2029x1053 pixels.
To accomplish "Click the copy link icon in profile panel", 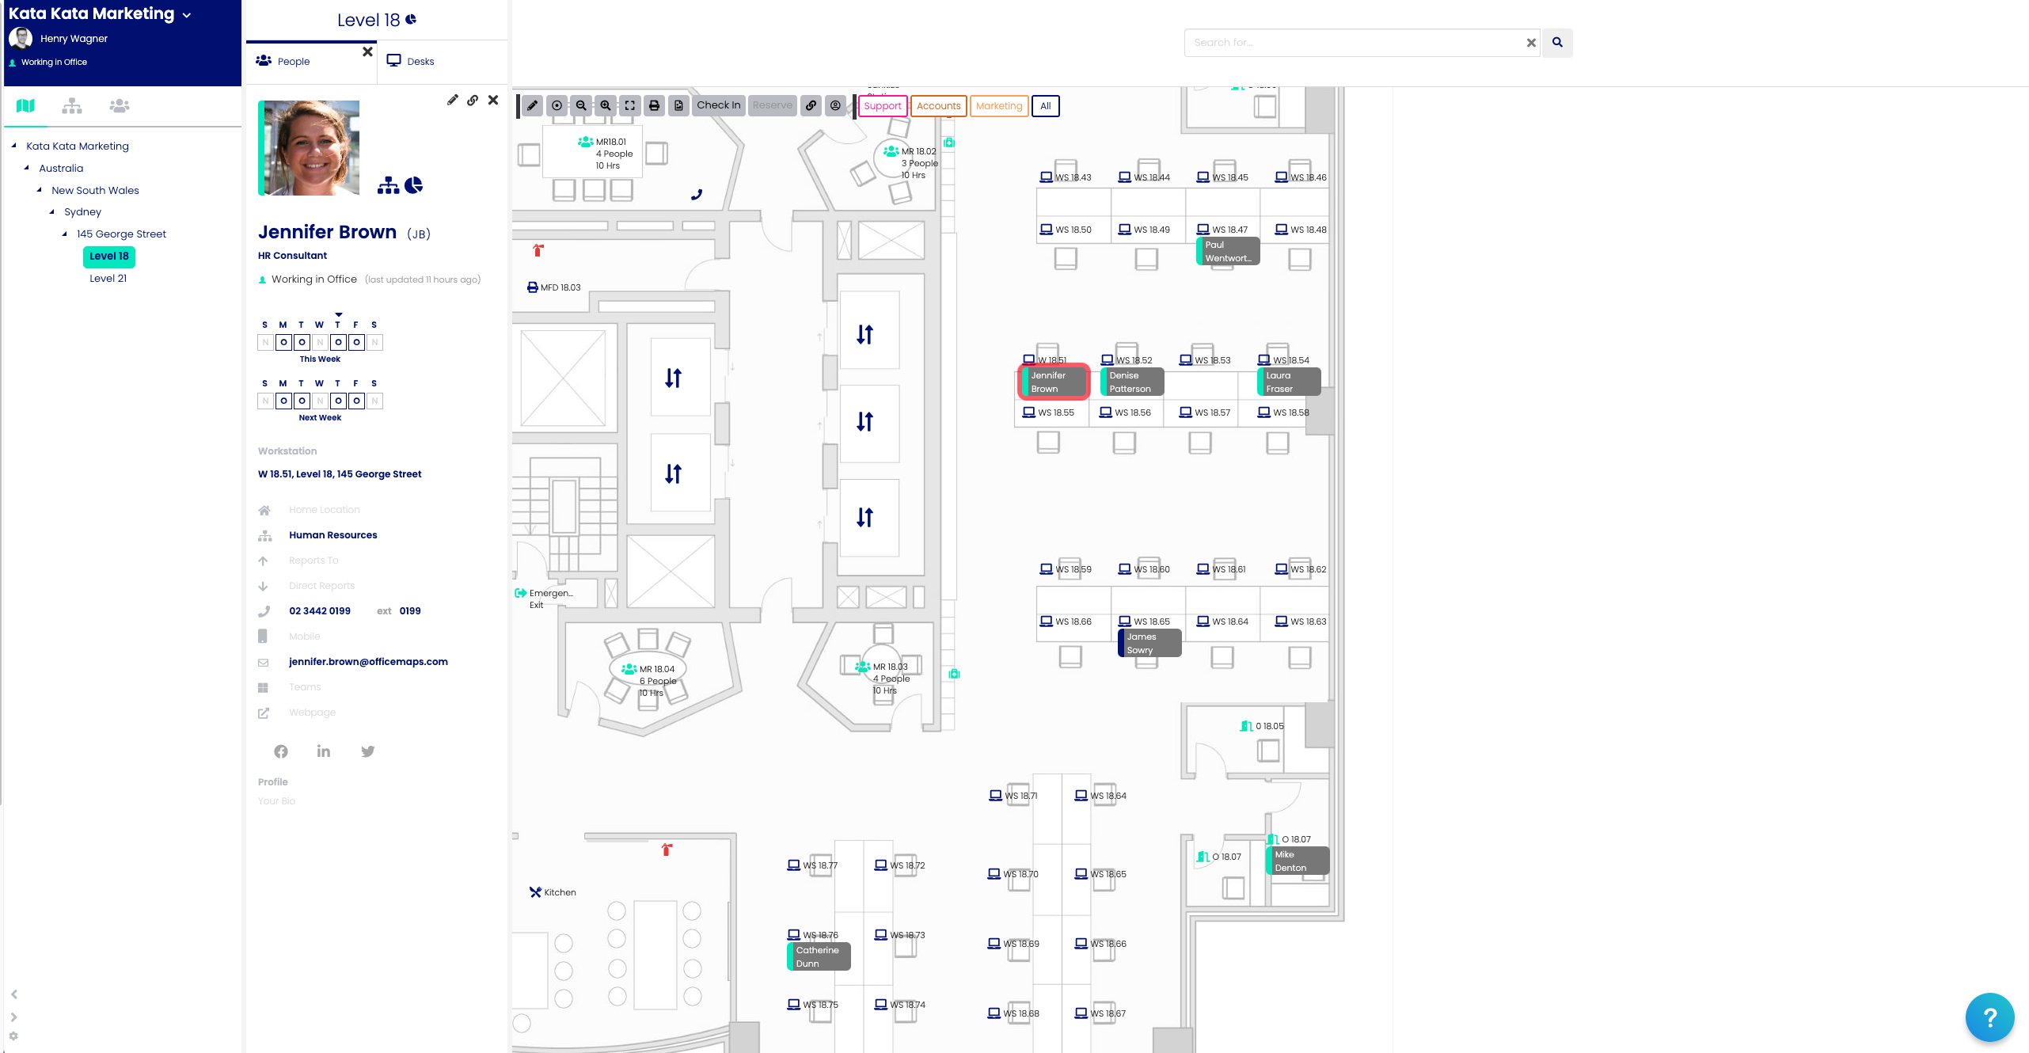I will pyautogui.click(x=473, y=101).
